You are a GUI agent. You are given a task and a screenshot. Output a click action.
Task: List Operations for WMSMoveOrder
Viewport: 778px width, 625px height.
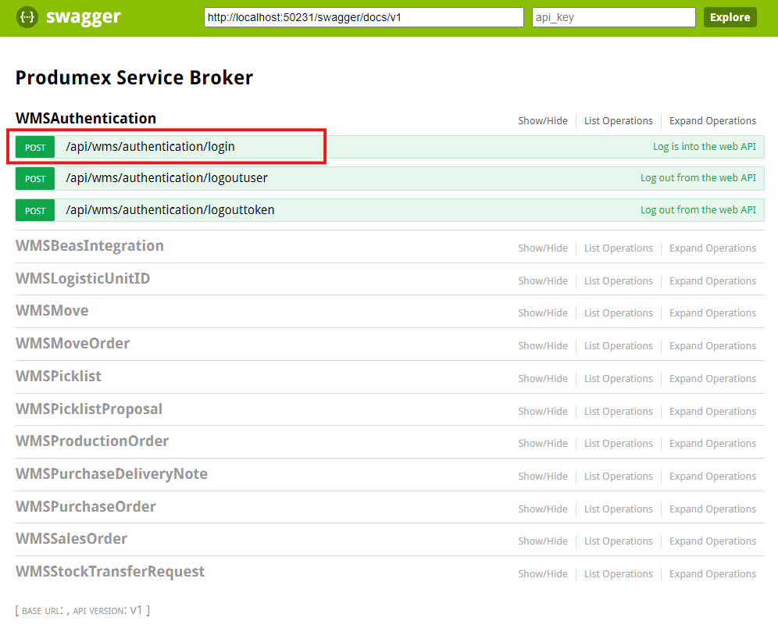(x=618, y=346)
